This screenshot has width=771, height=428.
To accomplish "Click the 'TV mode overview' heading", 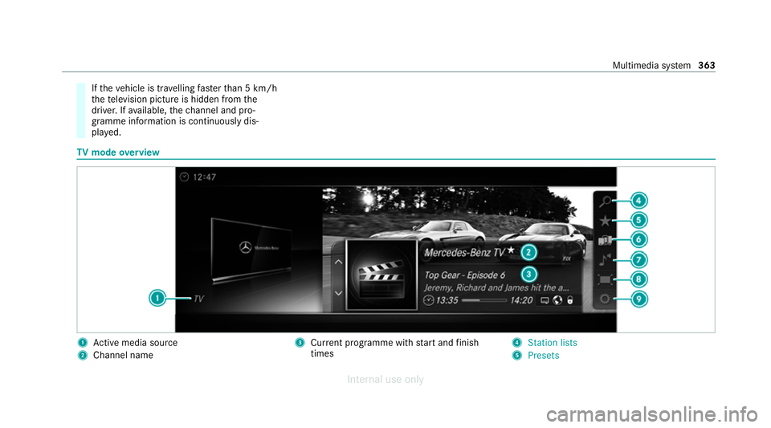I will [x=118, y=153].
